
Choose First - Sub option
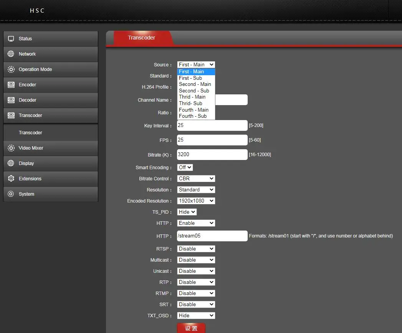(196, 78)
